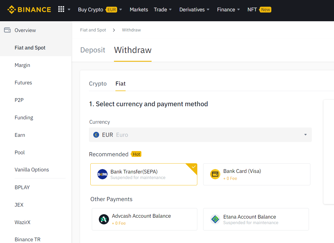Image resolution: width=334 pixels, height=243 pixels.
Task: Expand the Finance dropdown arrow
Action: 239,10
